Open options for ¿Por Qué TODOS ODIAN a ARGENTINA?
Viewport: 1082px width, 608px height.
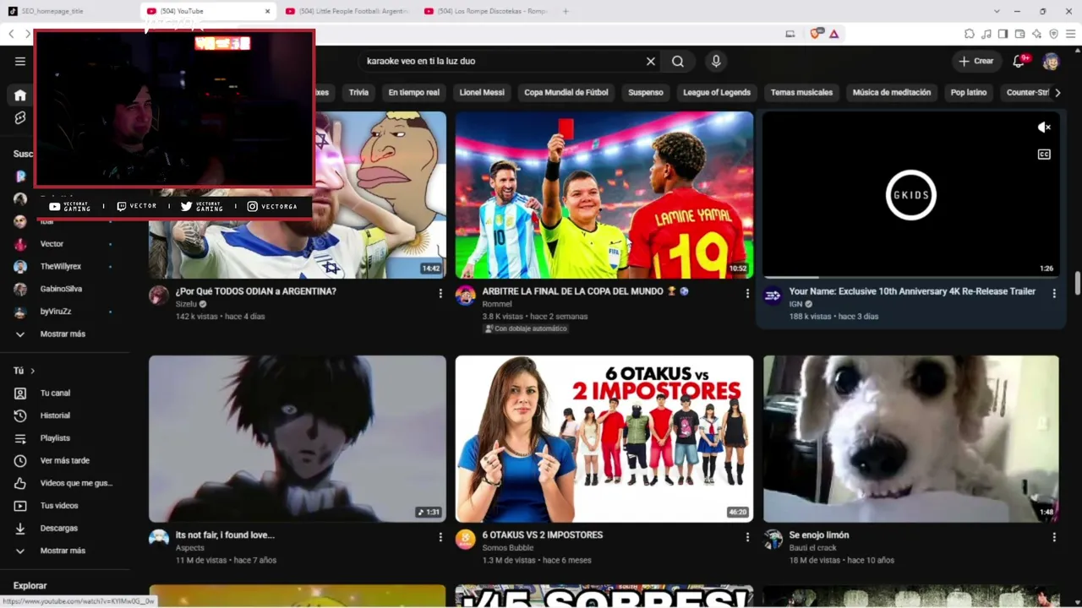pos(440,293)
